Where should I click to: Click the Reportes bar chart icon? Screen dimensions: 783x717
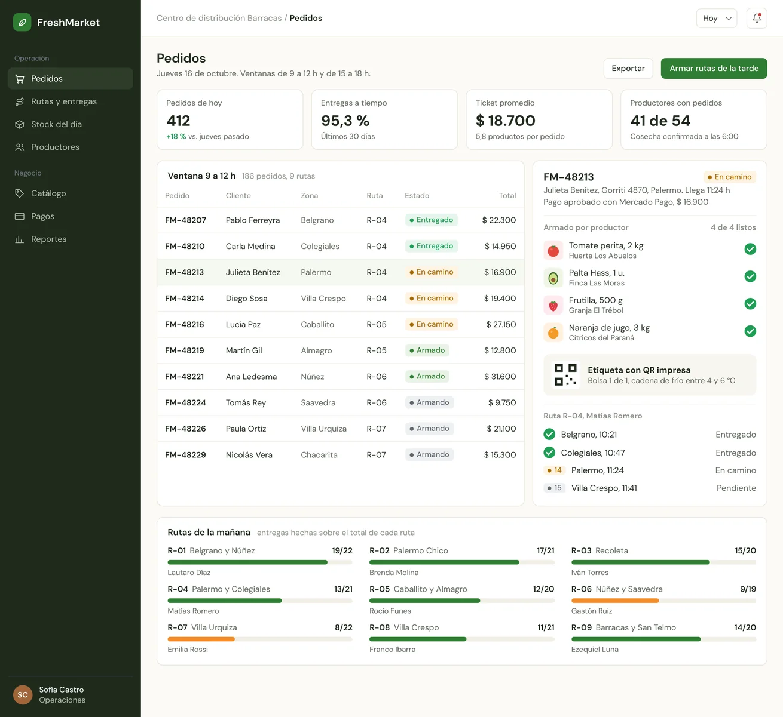click(x=20, y=239)
